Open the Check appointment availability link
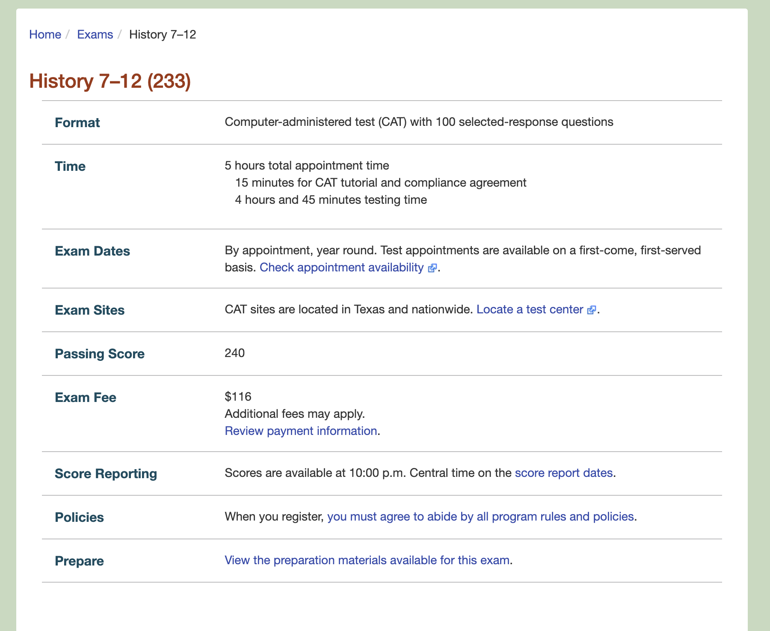The width and height of the screenshot is (770, 631). coord(341,267)
